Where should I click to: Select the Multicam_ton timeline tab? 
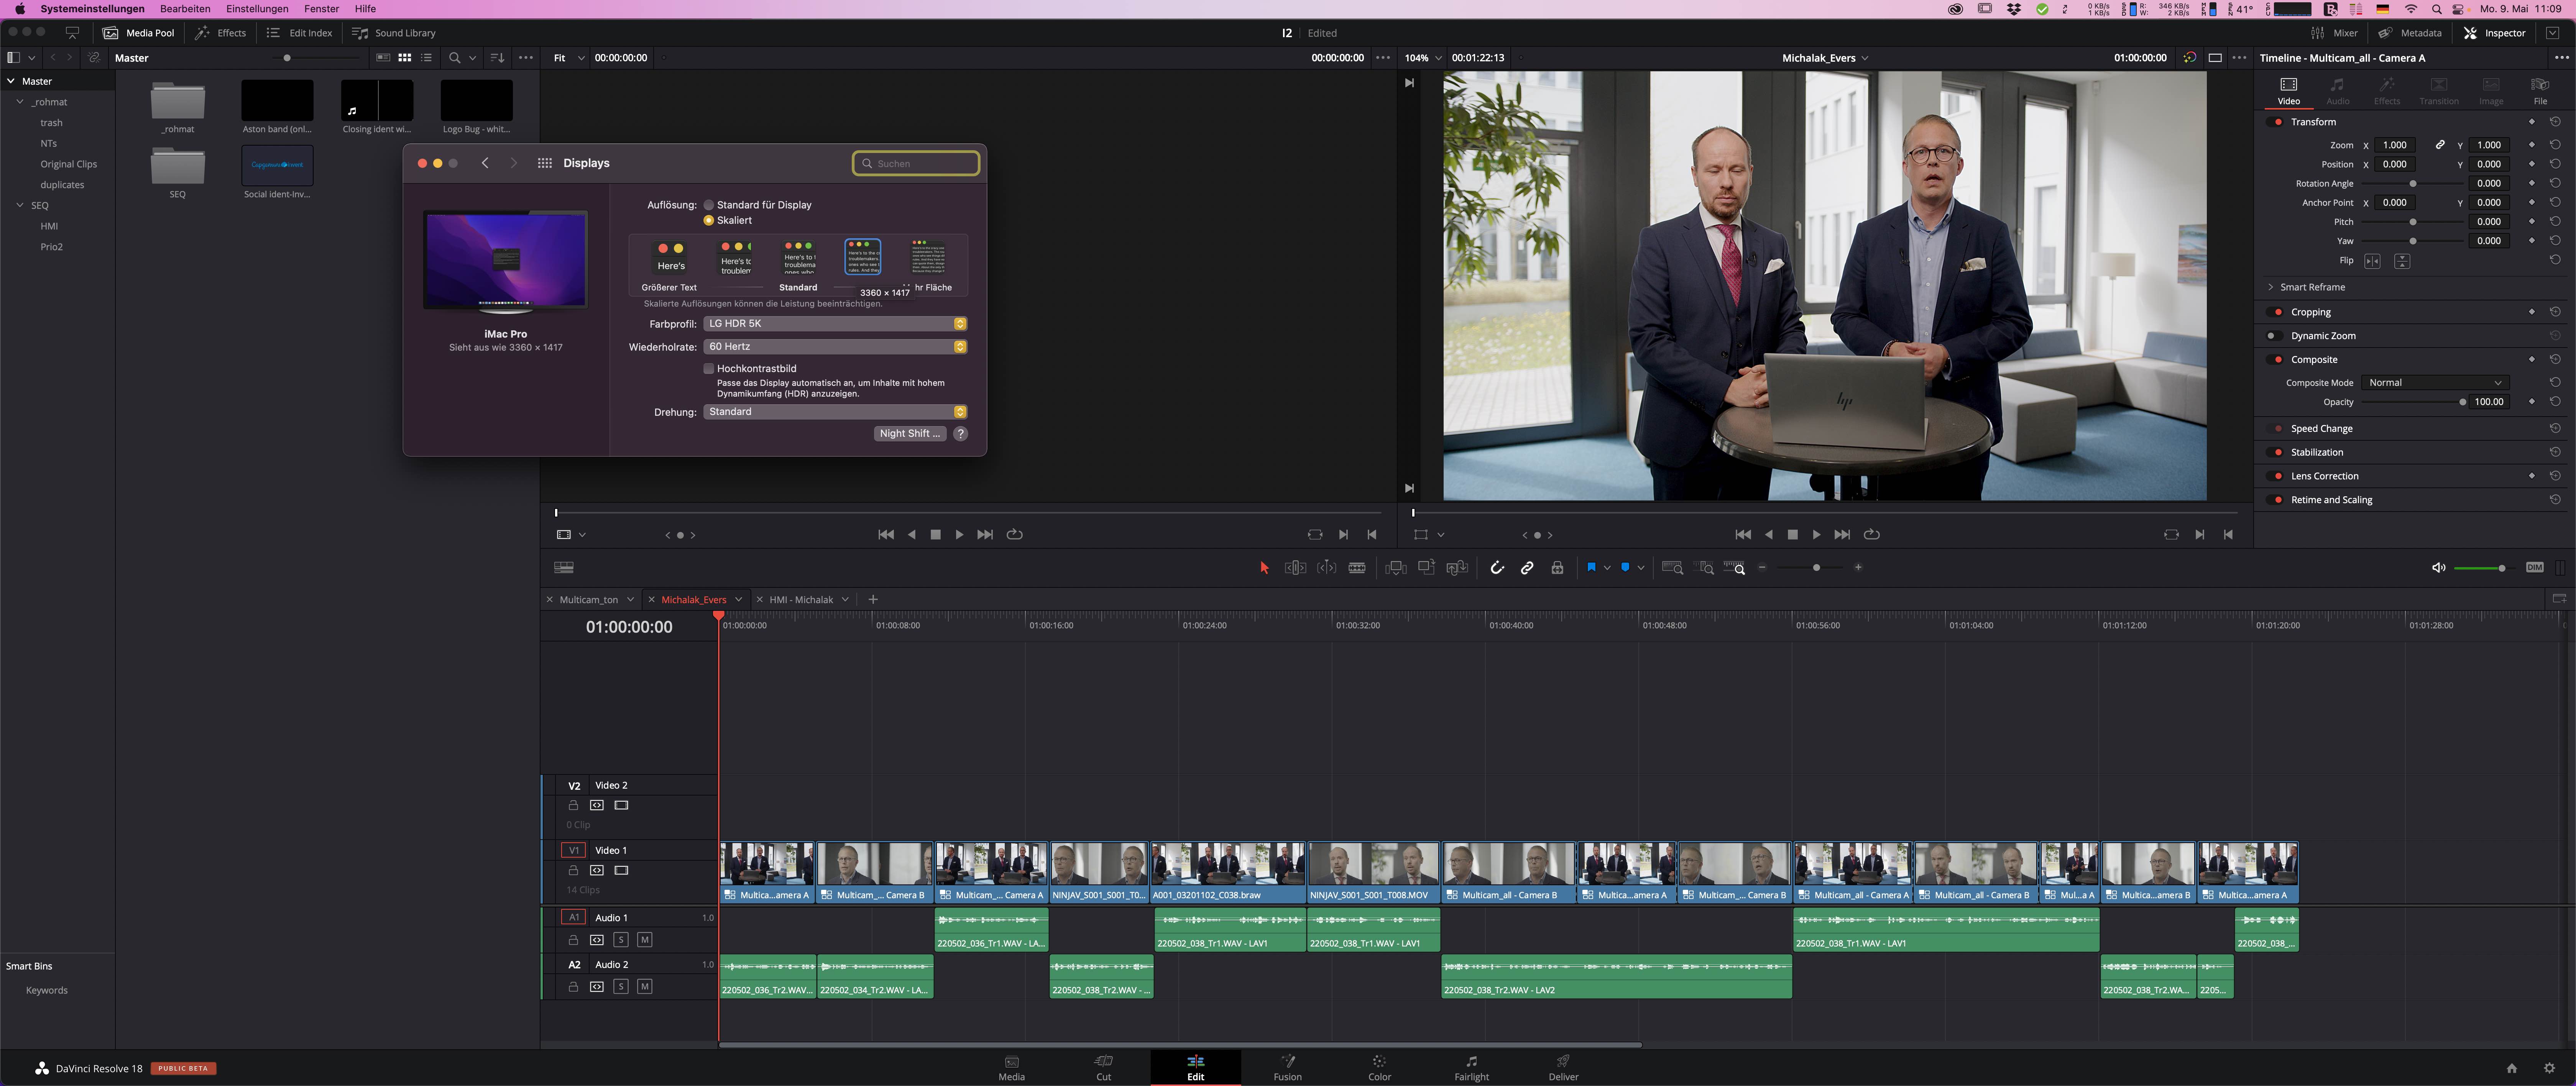tap(588, 600)
